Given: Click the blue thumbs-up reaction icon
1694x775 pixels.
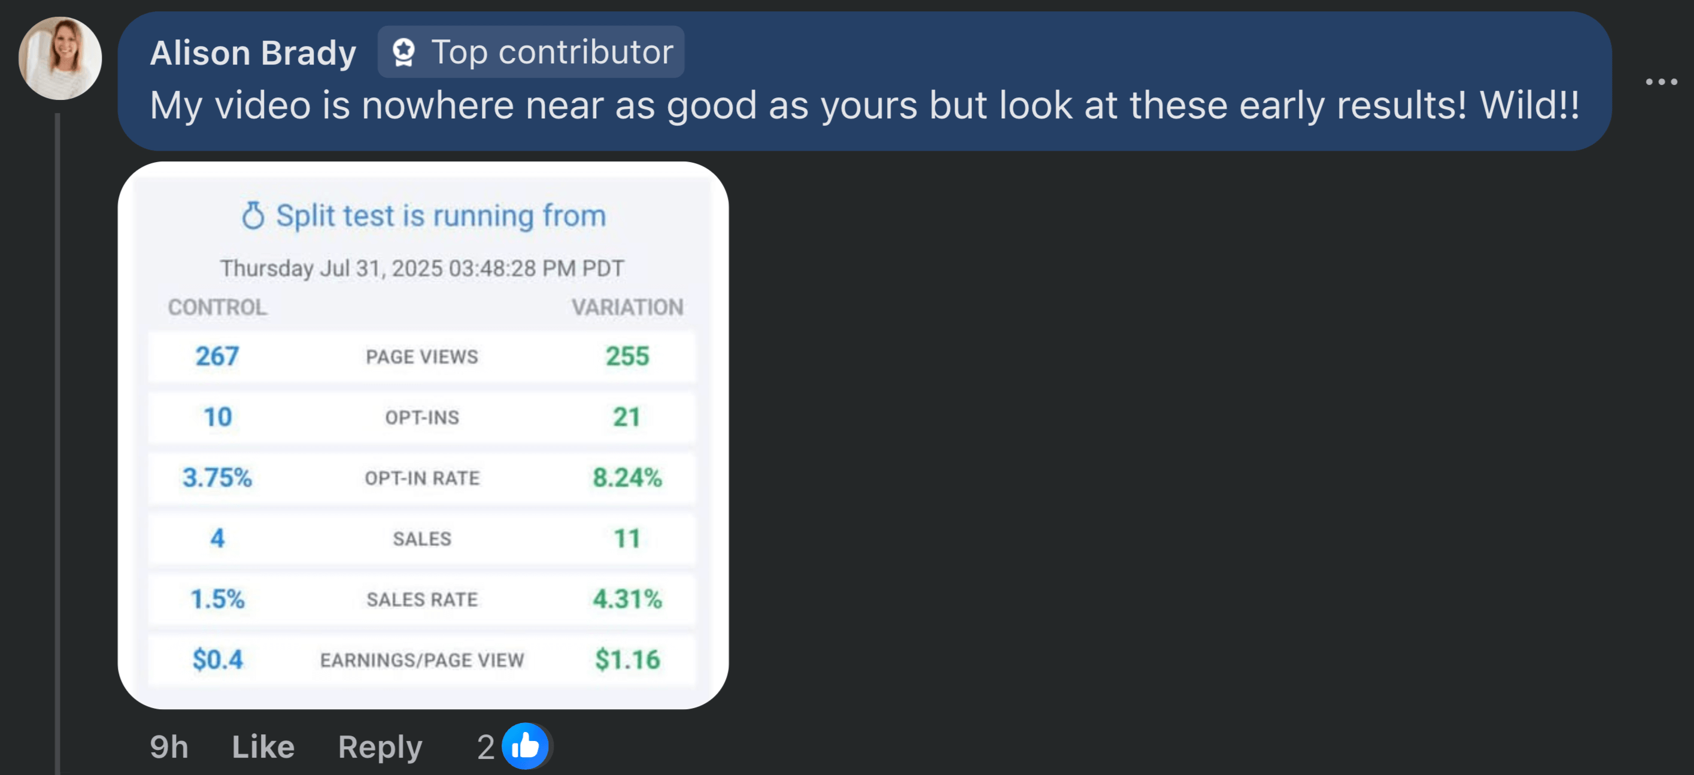Looking at the screenshot, I should [525, 746].
